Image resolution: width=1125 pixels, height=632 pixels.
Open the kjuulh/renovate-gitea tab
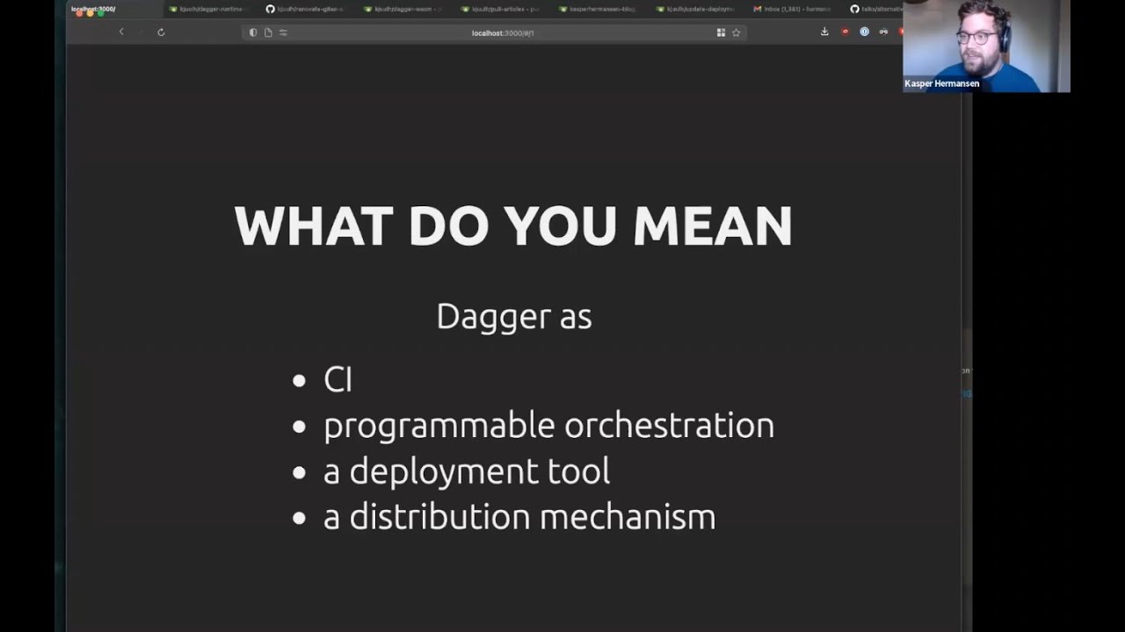pyautogui.click(x=306, y=9)
